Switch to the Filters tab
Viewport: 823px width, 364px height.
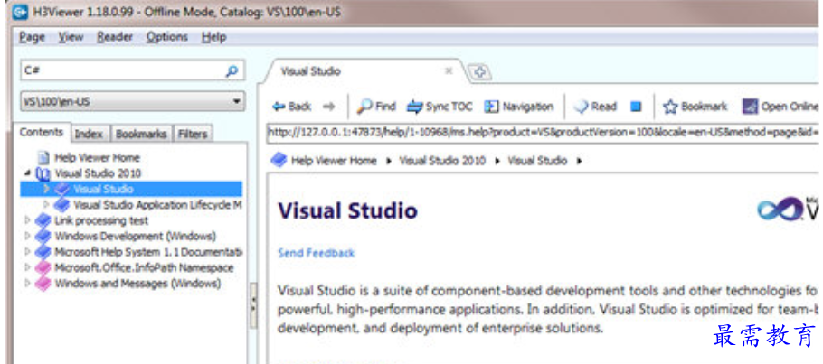coord(193,135)
